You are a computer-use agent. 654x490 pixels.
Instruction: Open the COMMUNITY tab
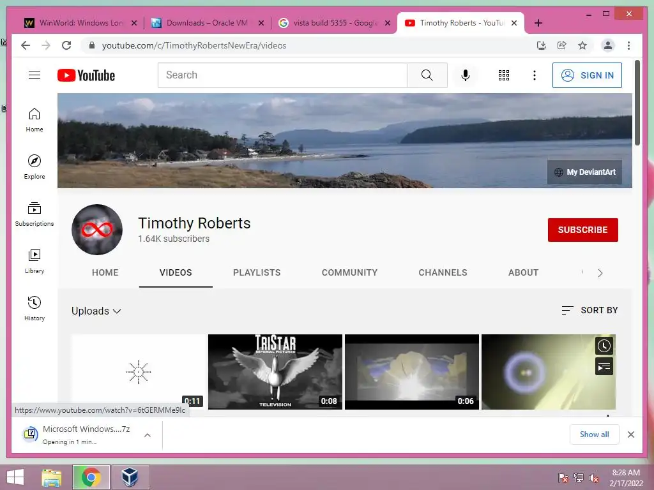(349, 272)
